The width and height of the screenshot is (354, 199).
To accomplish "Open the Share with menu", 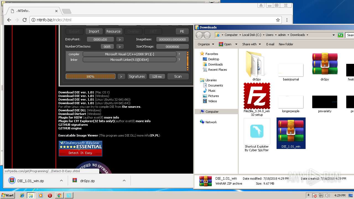I will coord(251,44).
